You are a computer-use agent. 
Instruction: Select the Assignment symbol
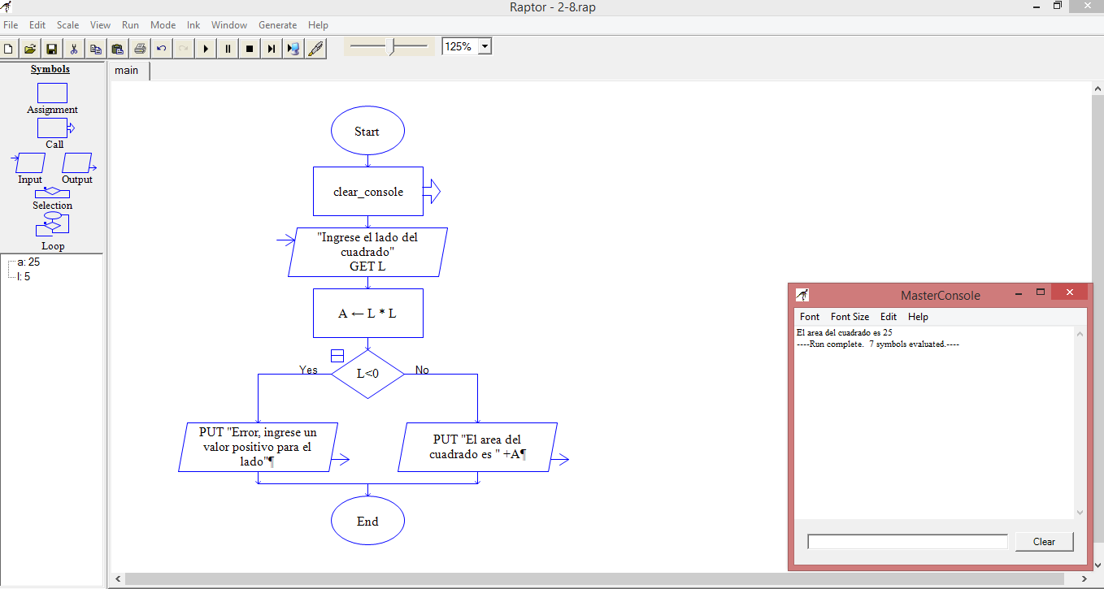52,93
